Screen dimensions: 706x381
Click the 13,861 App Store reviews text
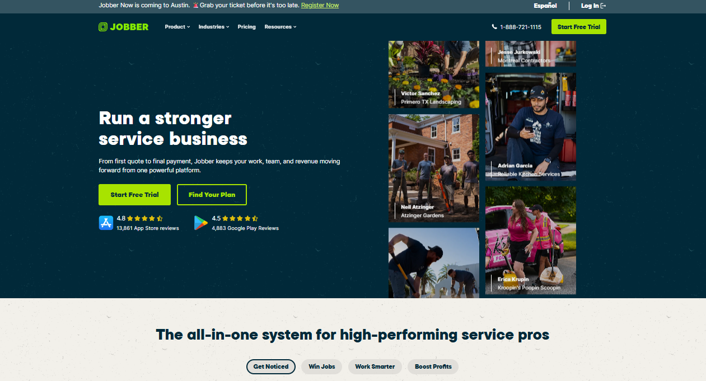148,228
